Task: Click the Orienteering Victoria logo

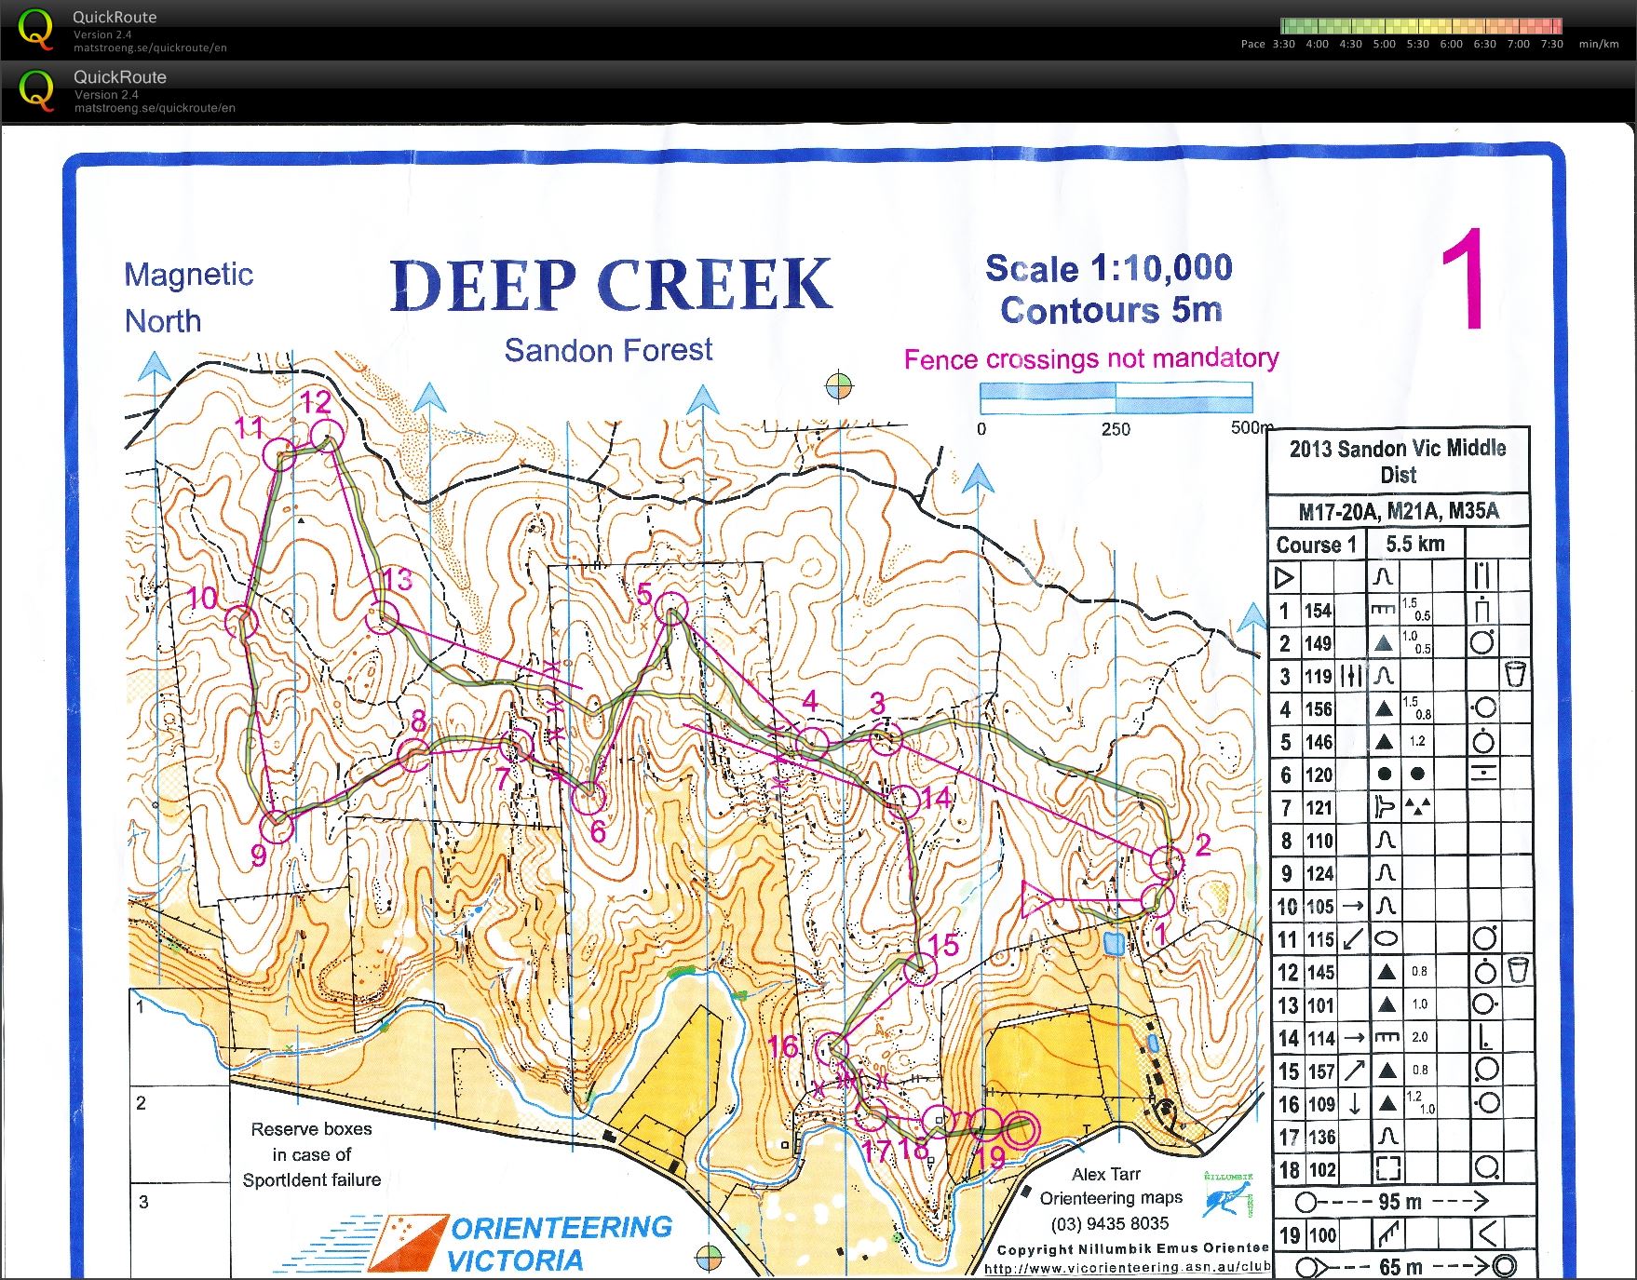Action: (517, 1243)
